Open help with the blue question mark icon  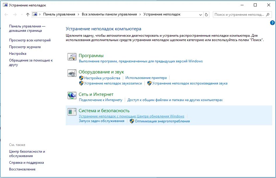[x=272, y=23]
